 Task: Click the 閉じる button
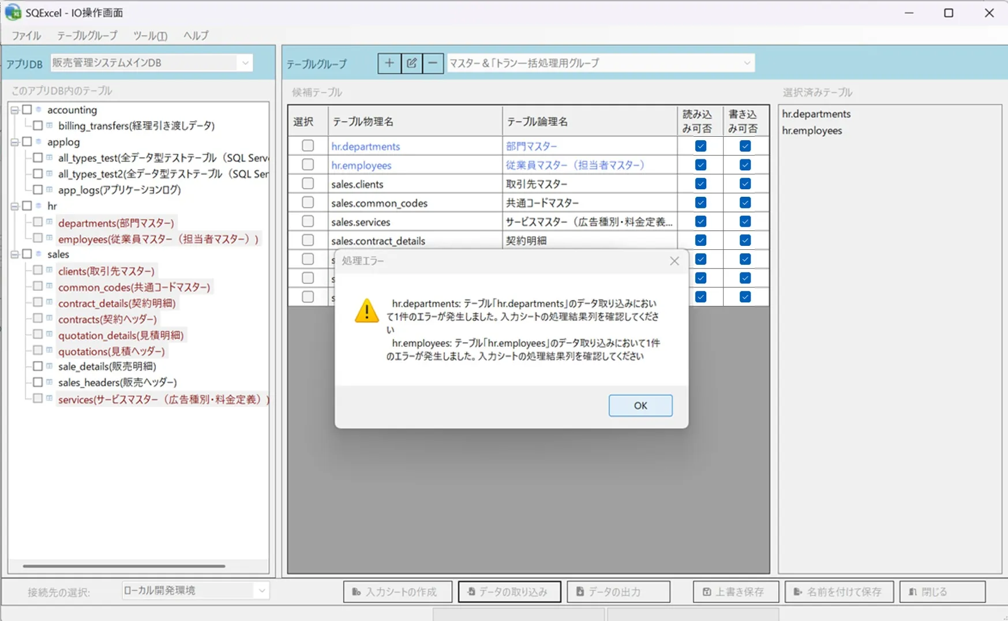(942, 592)
